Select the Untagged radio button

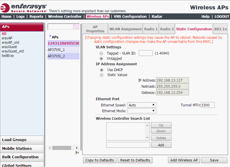click(101, 59)
